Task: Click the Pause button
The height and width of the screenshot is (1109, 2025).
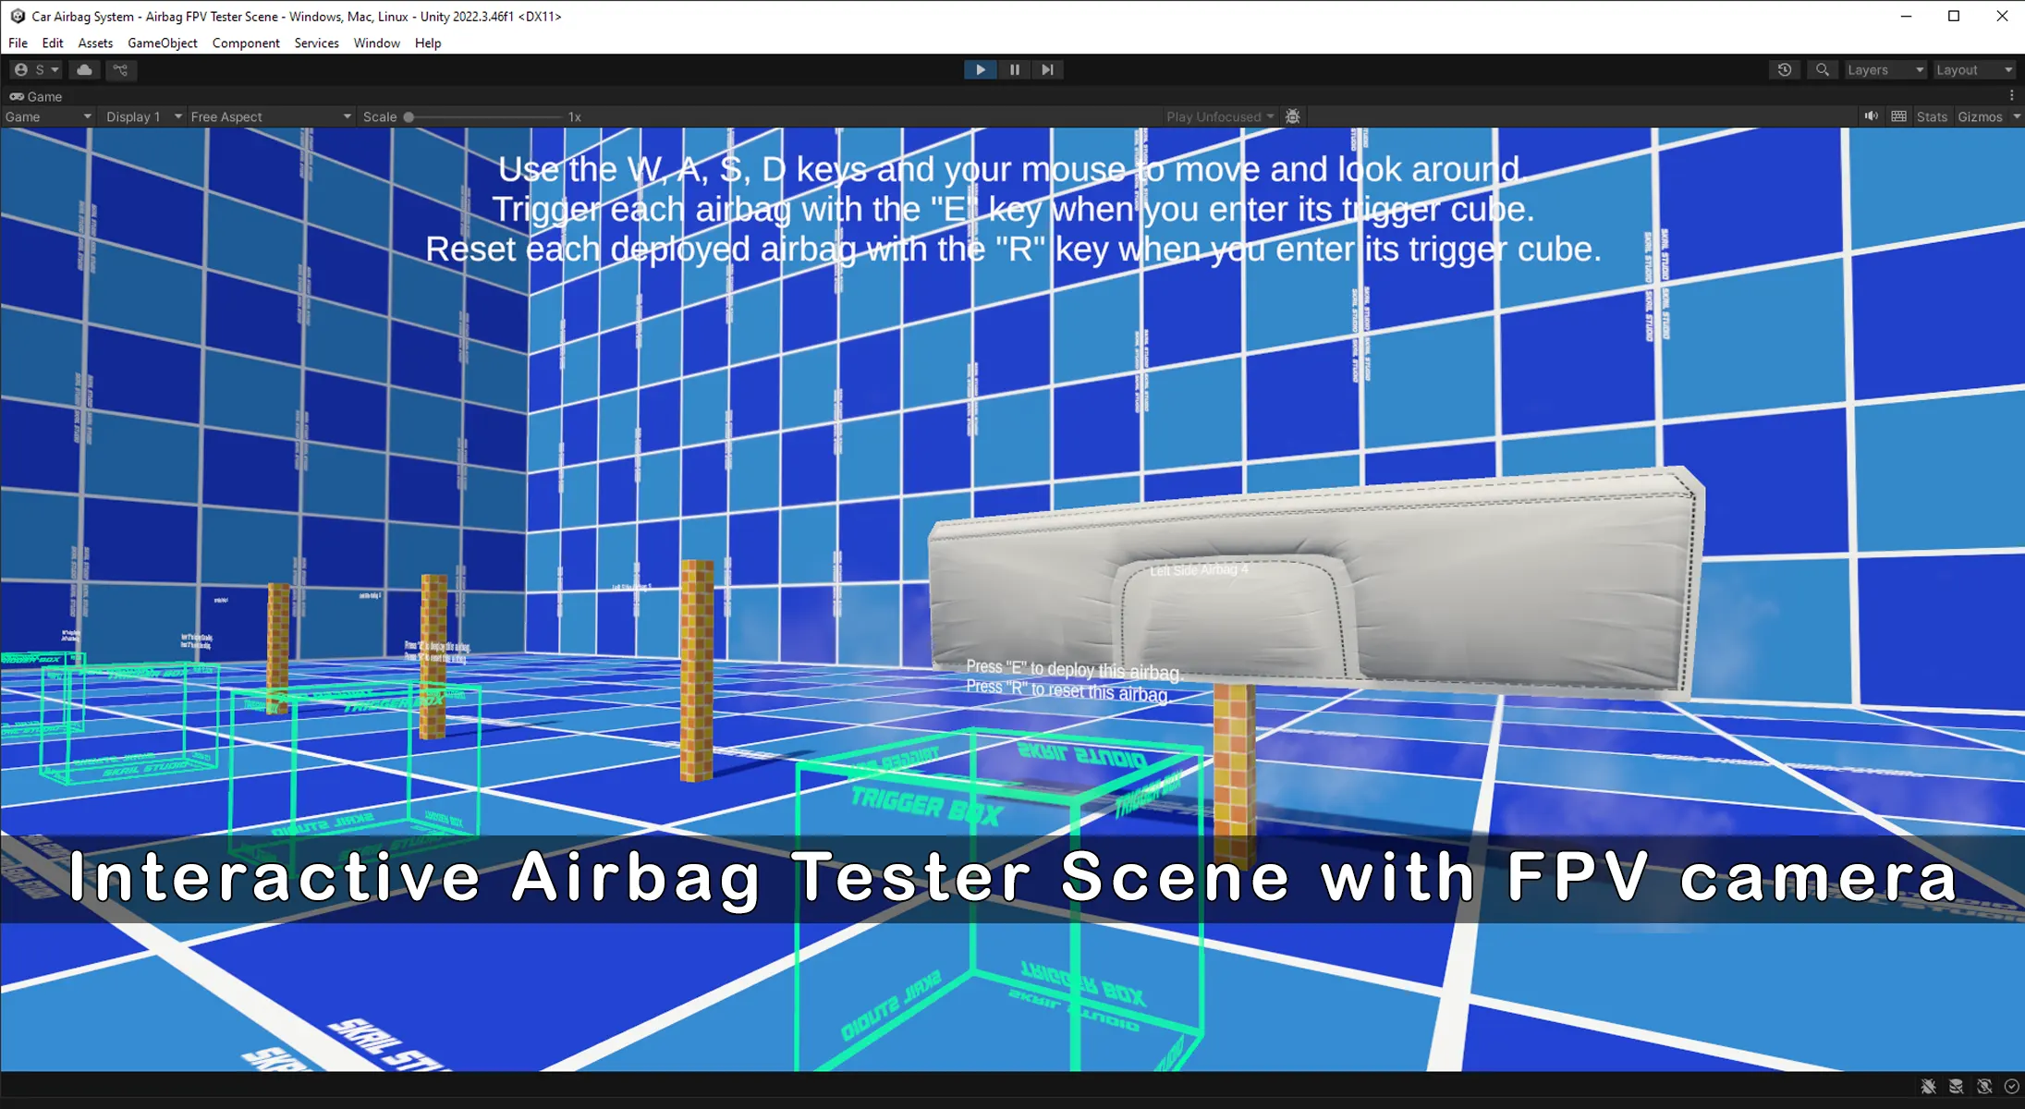Action: click(x=1014, y=69)
